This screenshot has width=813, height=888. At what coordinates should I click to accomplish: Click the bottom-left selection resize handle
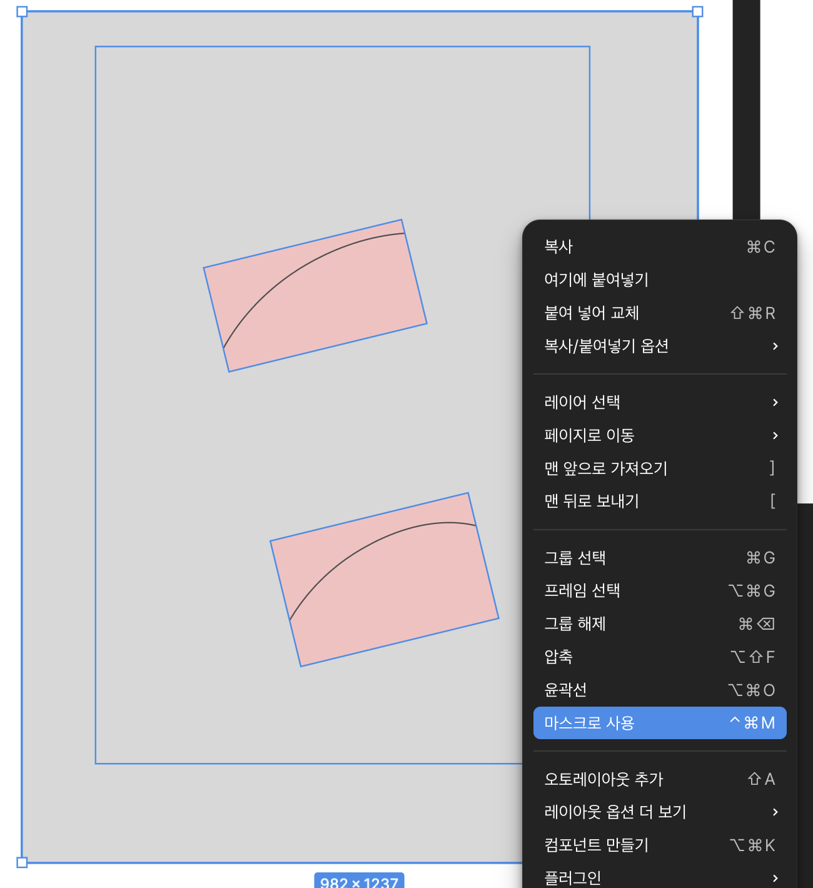[22, 862]
